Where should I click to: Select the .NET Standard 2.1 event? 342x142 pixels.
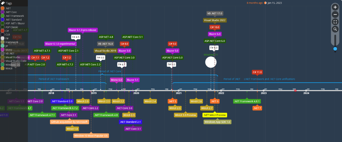pos(130,122)
